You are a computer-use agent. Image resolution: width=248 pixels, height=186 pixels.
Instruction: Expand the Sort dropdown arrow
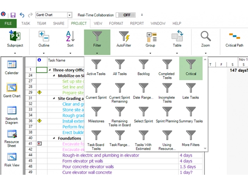tap(70, 53)
